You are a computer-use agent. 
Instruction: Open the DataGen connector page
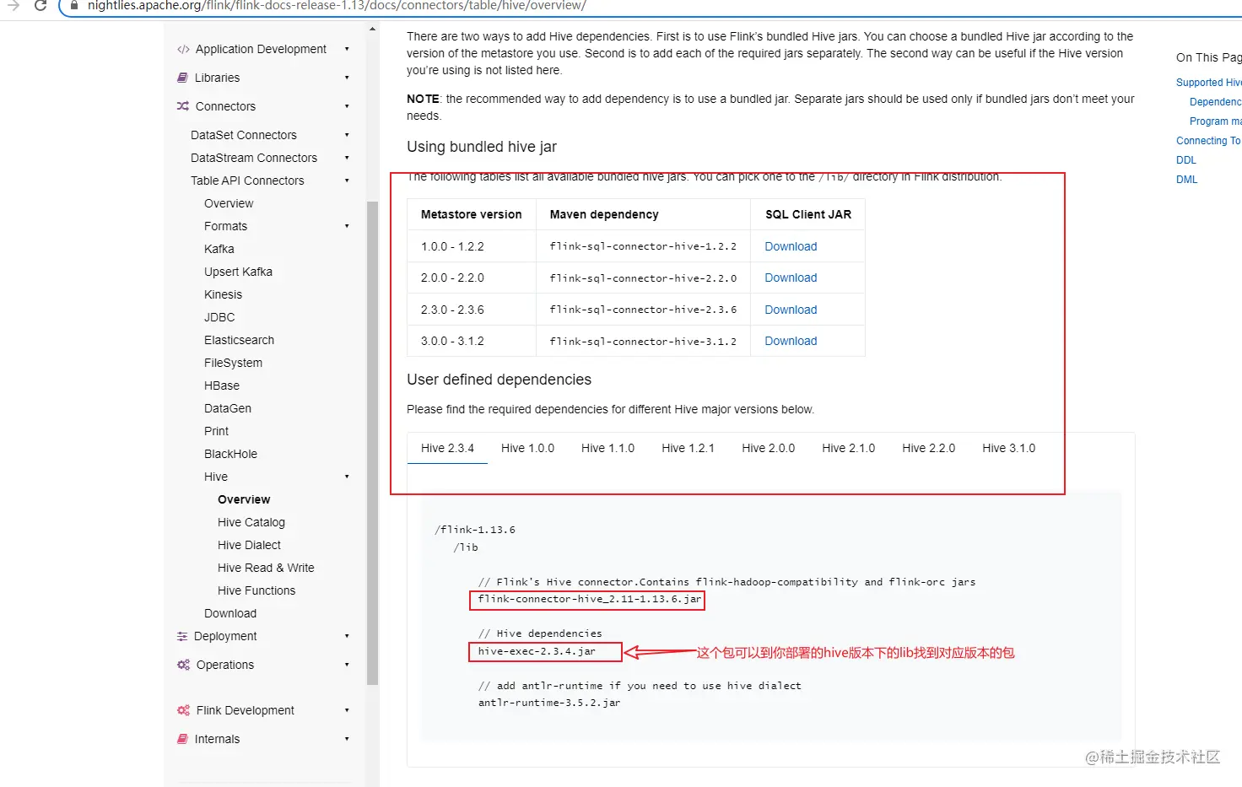coord(228,408)
